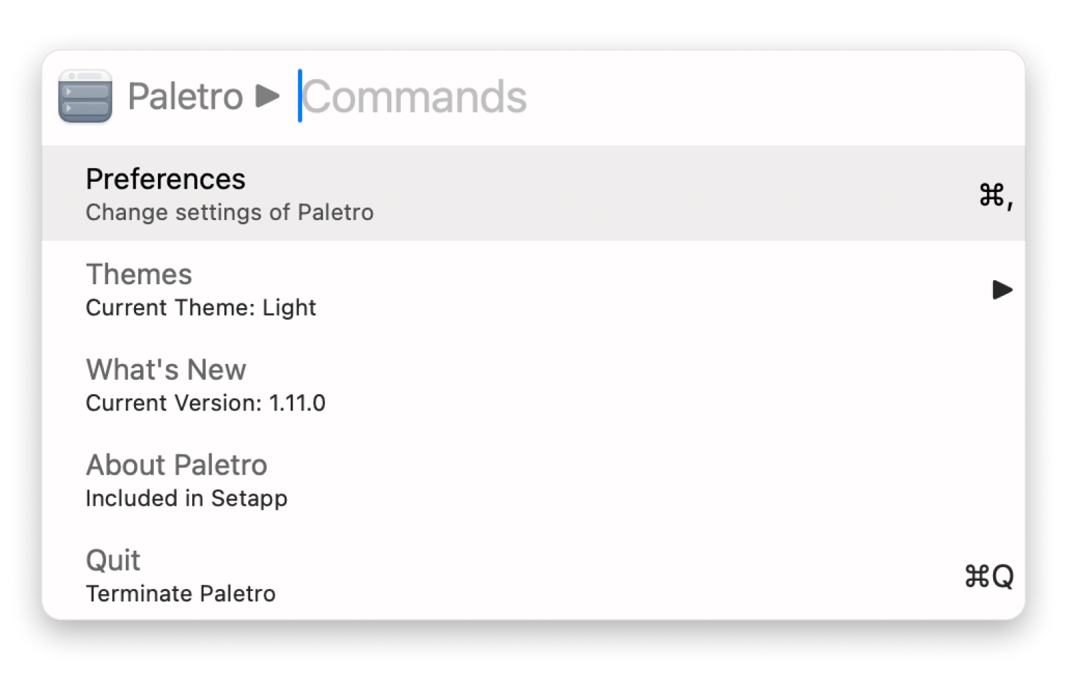The image size is (1067, 675).
Task: Click 'Terminate Paletro' subtitle
Action: tap(181, 594)
